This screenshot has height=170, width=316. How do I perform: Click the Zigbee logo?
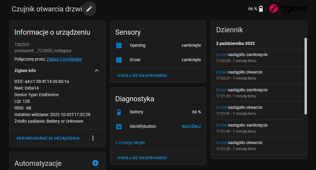click(x=288, y=8)
